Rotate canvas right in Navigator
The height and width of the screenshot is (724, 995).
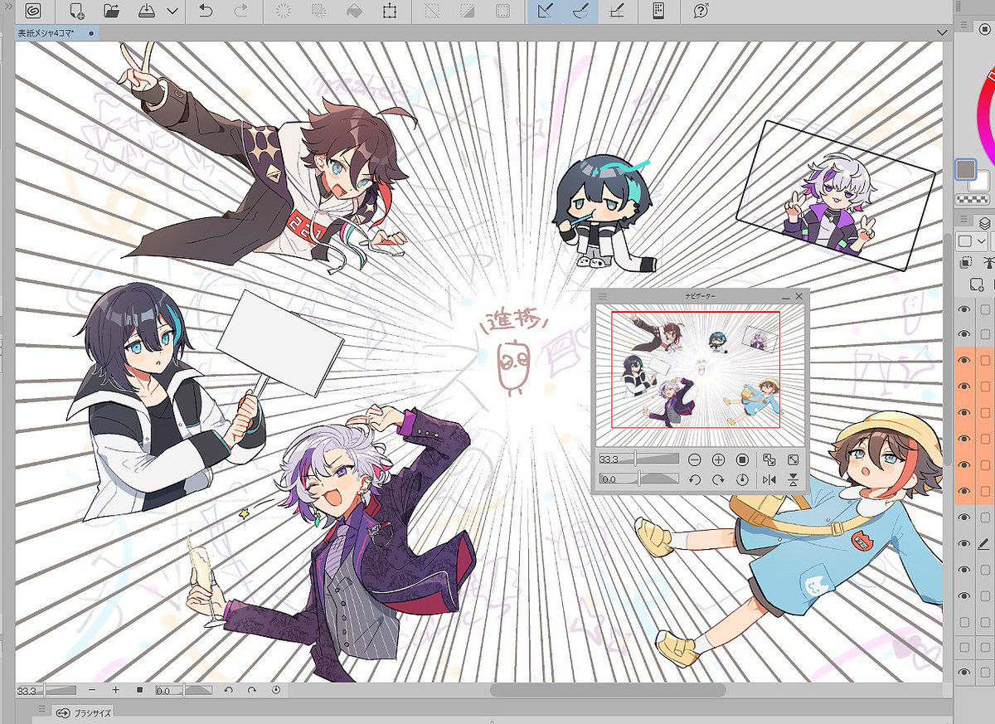719,479
